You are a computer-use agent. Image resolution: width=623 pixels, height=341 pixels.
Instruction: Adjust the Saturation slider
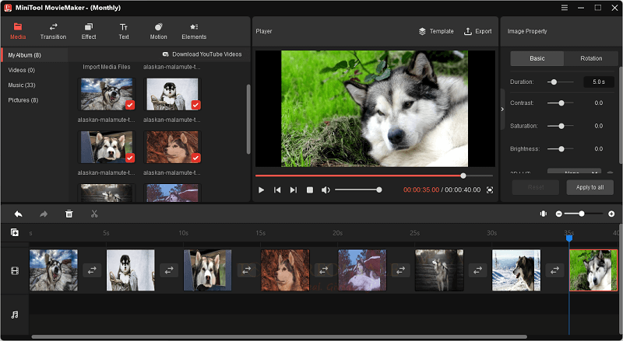[560, 126]
